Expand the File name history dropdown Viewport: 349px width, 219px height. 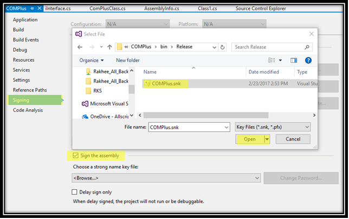[x=227, y=127]
